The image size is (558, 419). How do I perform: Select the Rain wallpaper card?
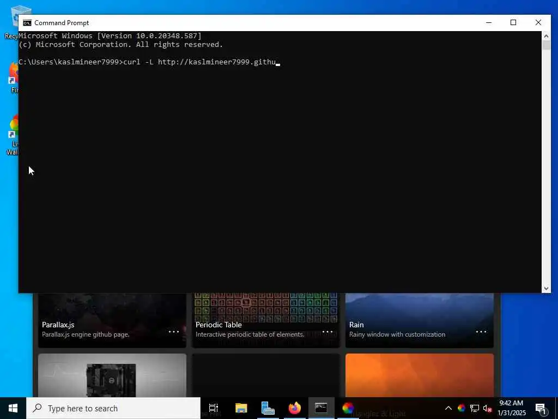coord(420,320)
